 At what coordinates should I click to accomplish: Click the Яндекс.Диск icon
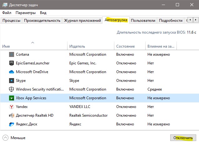[12, 124]
